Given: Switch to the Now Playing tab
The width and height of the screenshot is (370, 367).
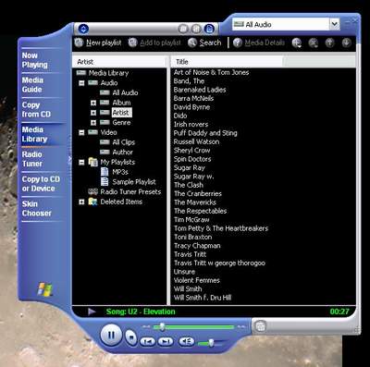Looking at the screenshot, I should 35,60.
